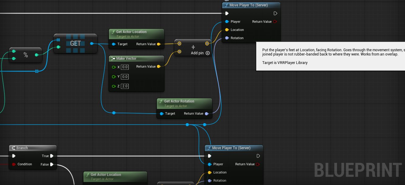This screenshot has width=405, height=185.
Task: Click the exec input pin of the Branch node
Action: click(x=13, y=156)
